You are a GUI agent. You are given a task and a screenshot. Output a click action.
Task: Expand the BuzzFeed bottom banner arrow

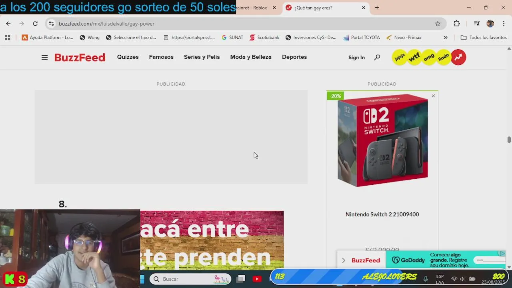click(x=344, y=260)
